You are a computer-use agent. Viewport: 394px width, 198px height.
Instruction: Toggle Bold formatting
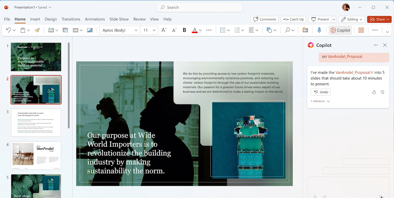pos(184,30)
